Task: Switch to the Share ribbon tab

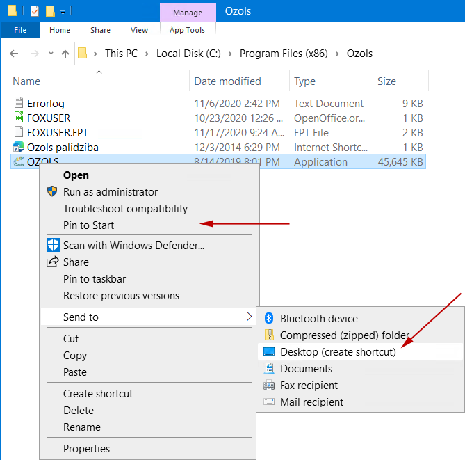Action: (100, 30)
